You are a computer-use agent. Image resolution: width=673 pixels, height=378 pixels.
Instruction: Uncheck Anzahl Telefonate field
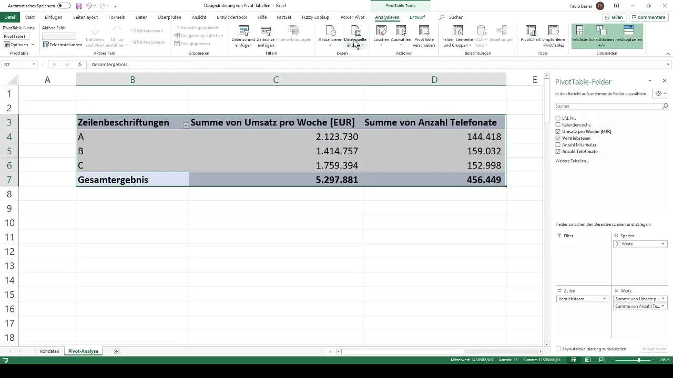tap(558, 151)
